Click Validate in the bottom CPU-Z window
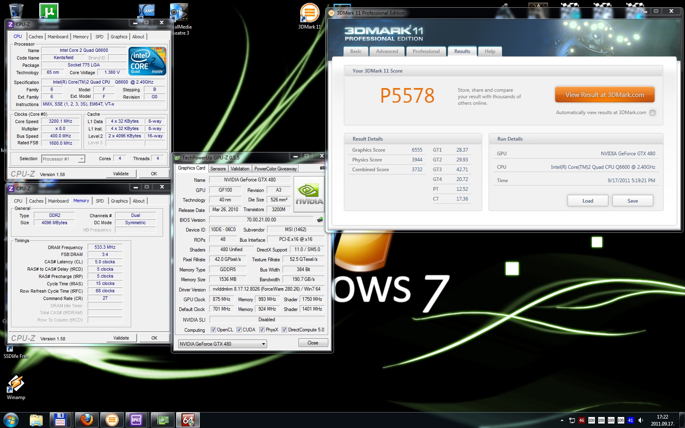The width and height of the screenshot is (685, 428). [x=121, y=338]
